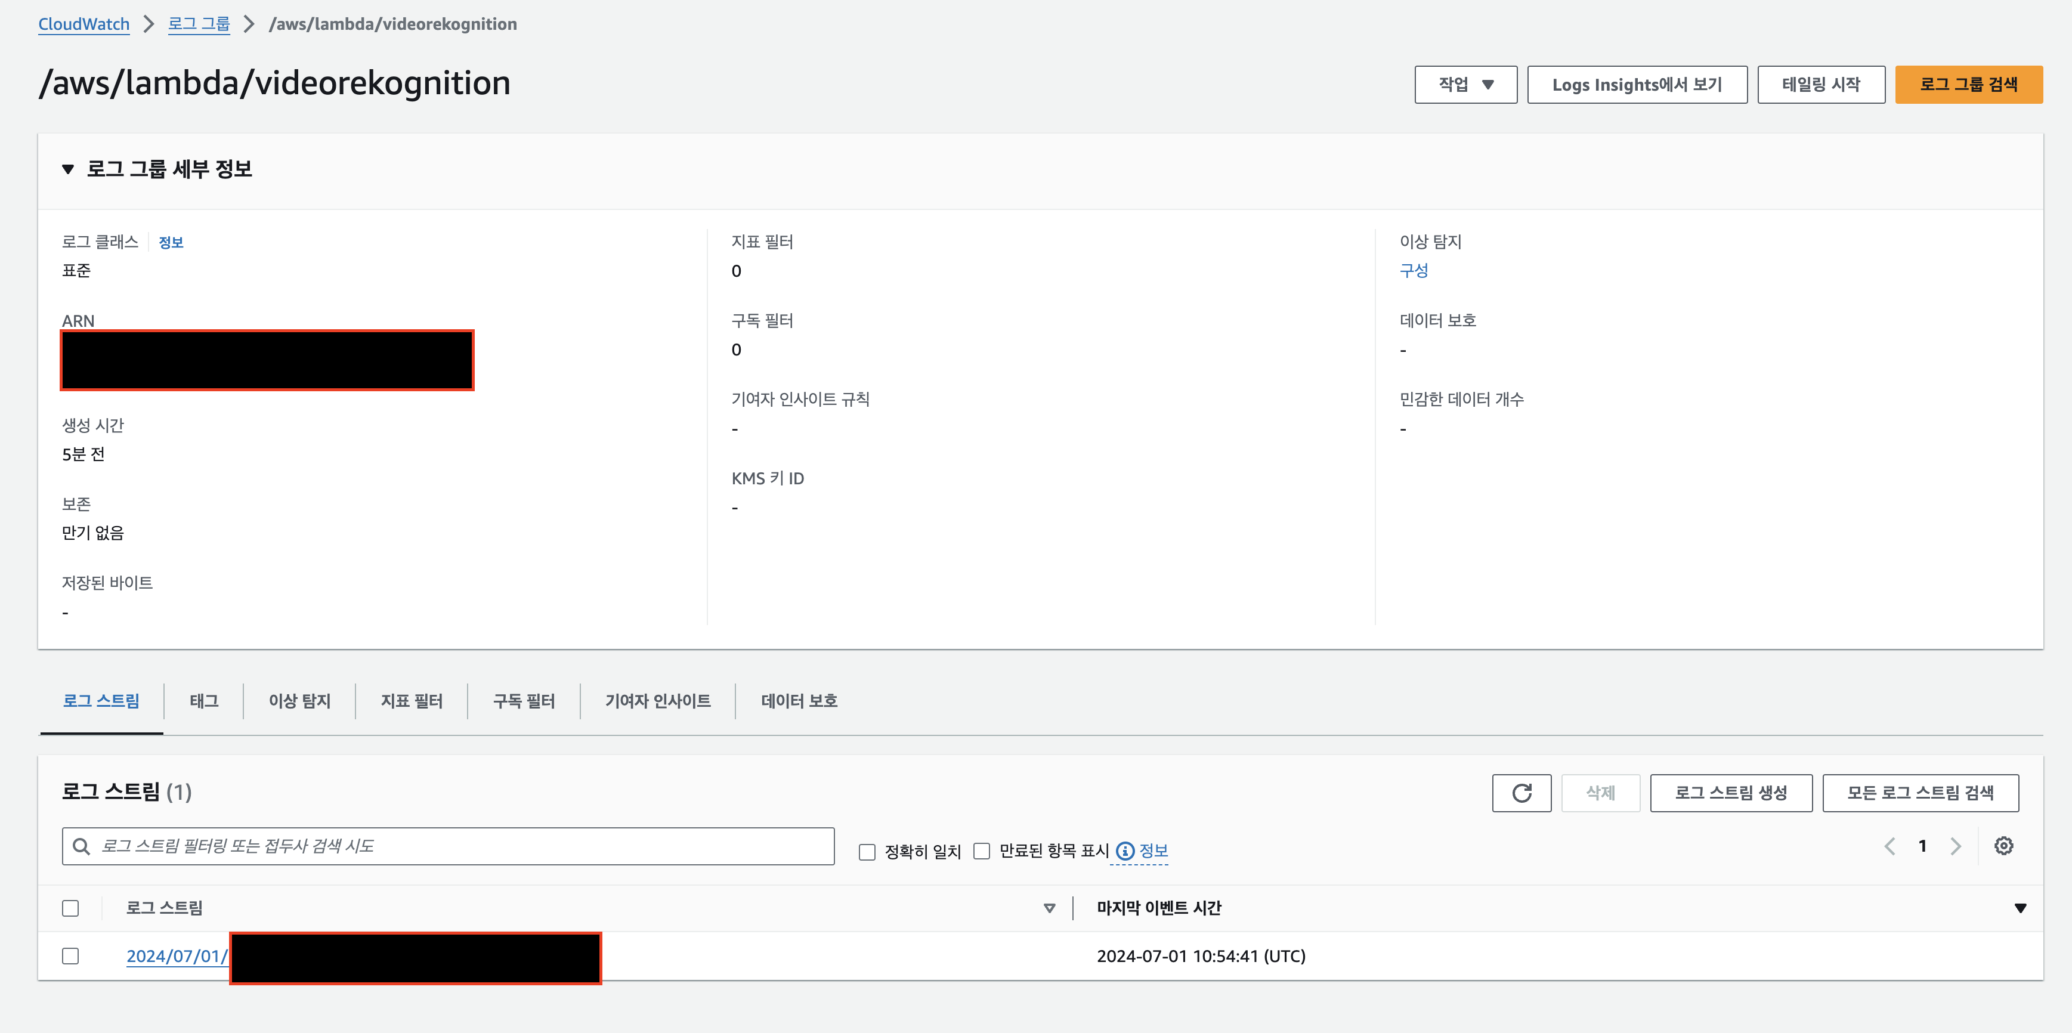
Task: Select all log streams header checkbox
Action: tap(71, 908)
